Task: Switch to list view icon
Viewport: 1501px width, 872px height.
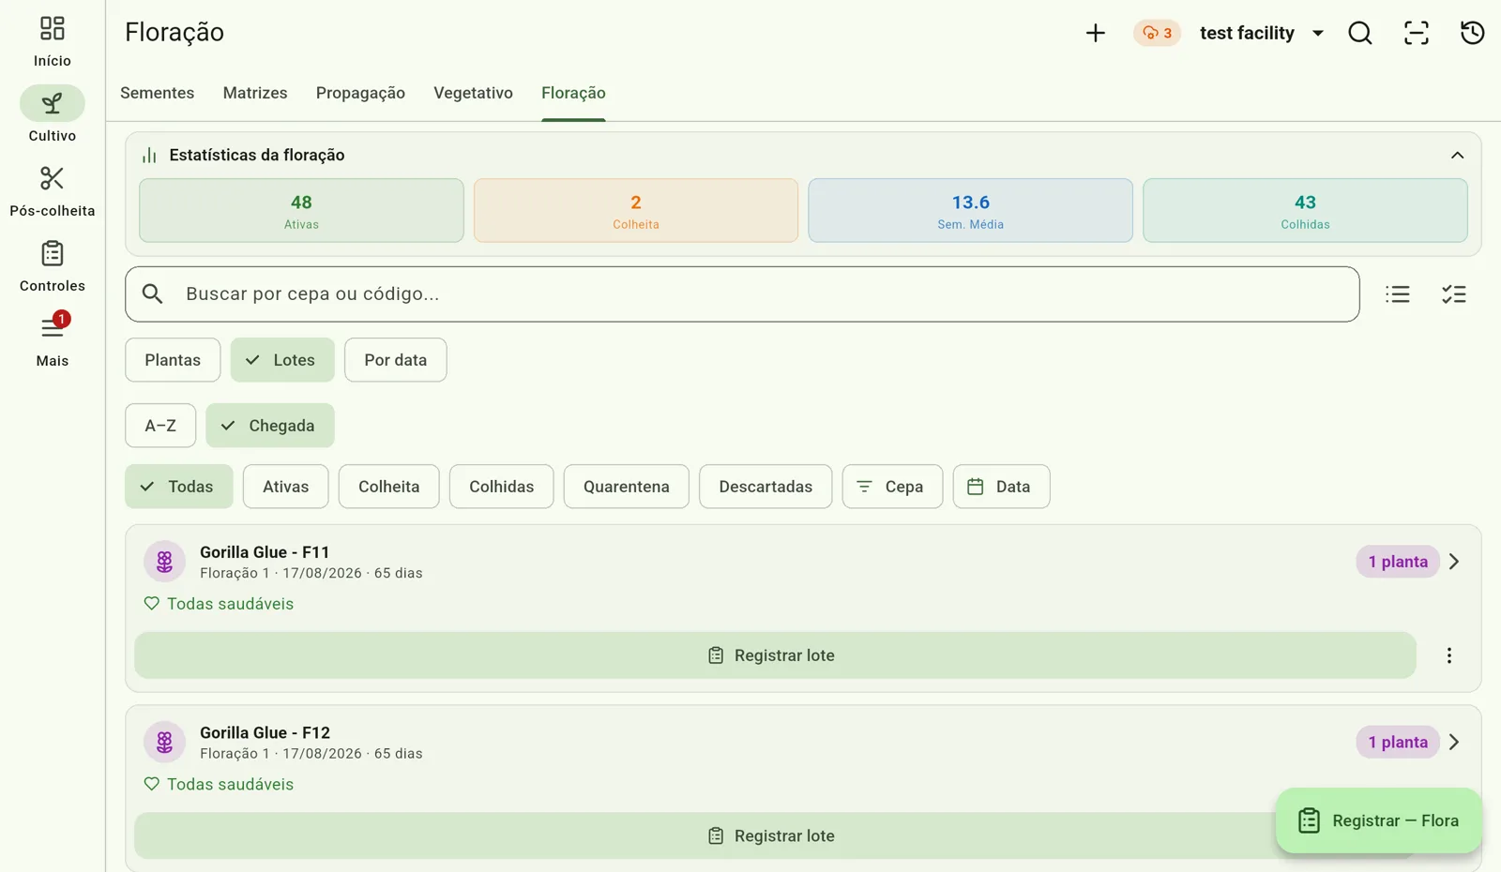Action: coord(1398,294)
